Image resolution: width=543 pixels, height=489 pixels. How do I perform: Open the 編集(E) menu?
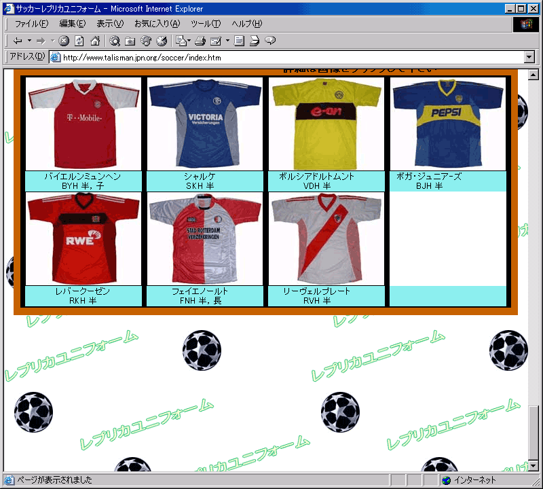coord(73,24)
